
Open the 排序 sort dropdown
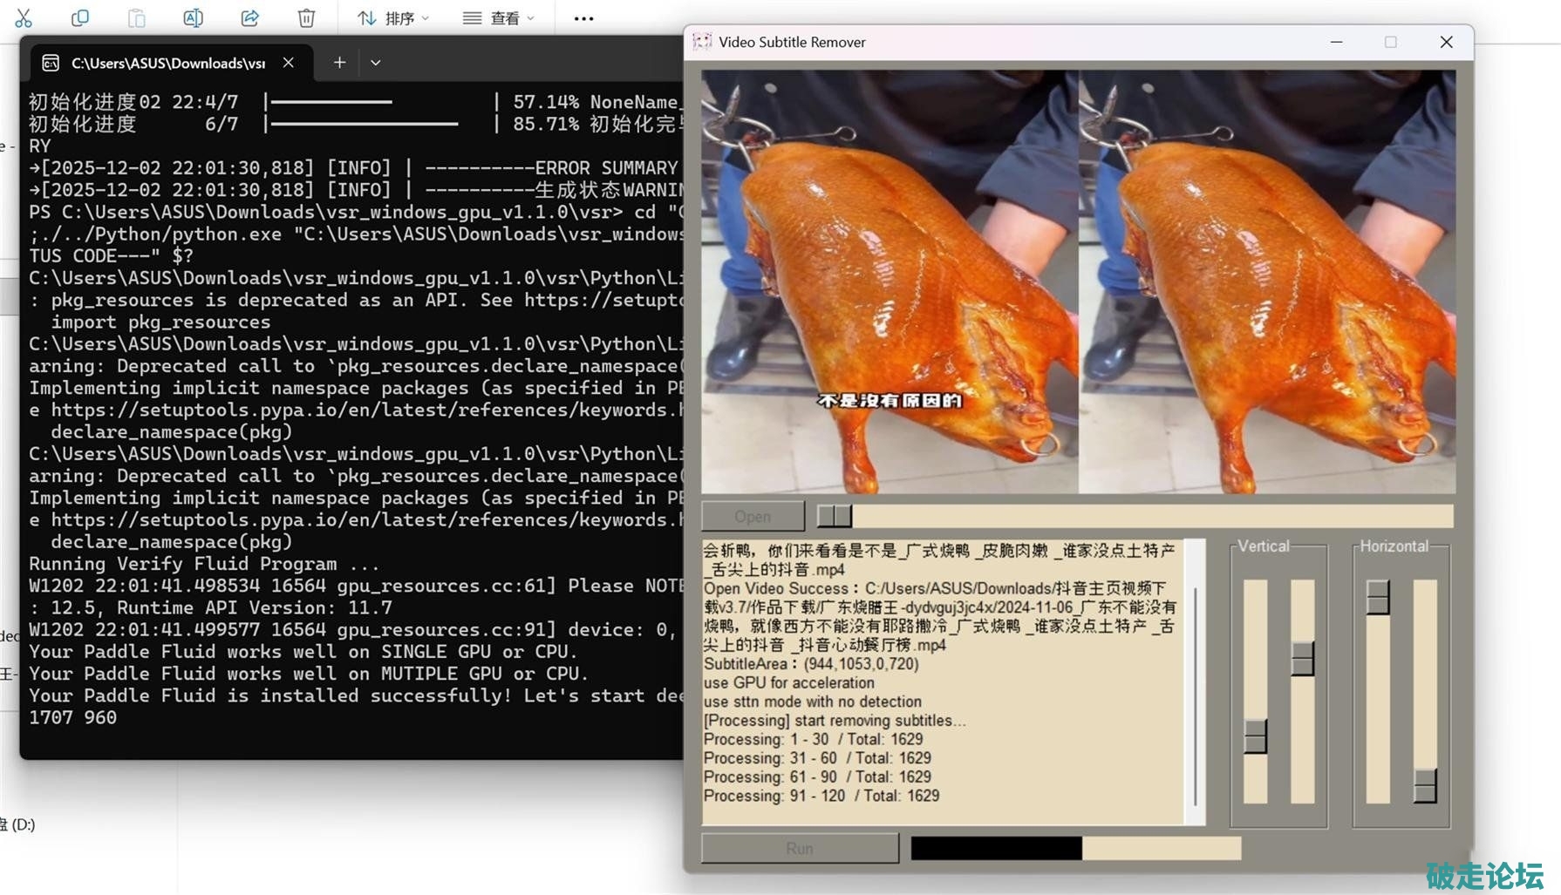393,18
